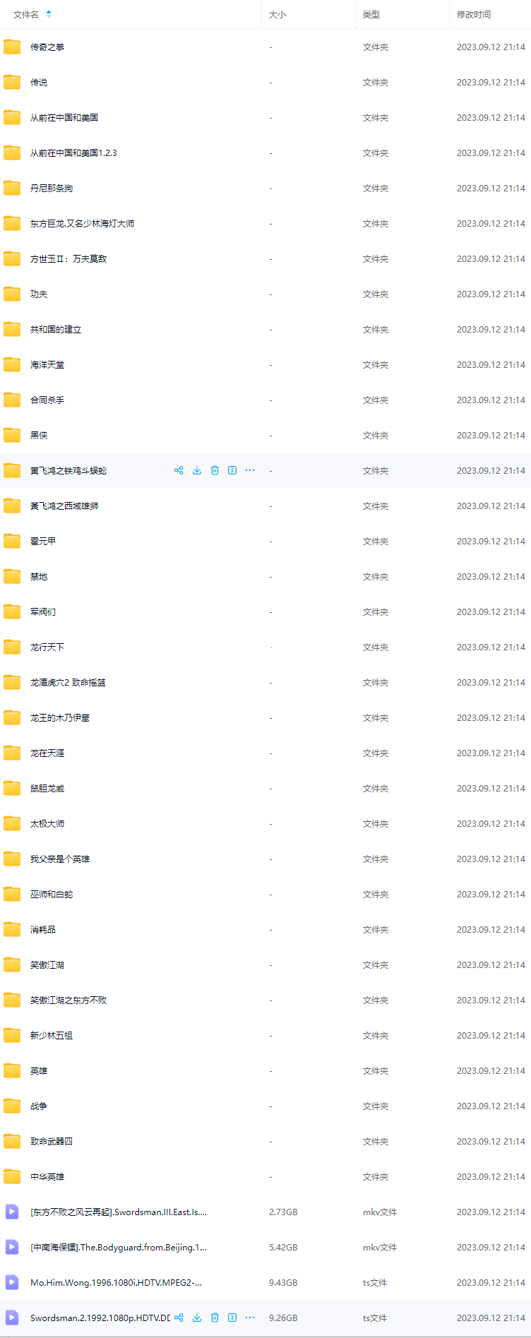Play the Mo.Him.Wong.1996 ts file
This screenshot has width=531, height=1338.
coord(116,1283)
